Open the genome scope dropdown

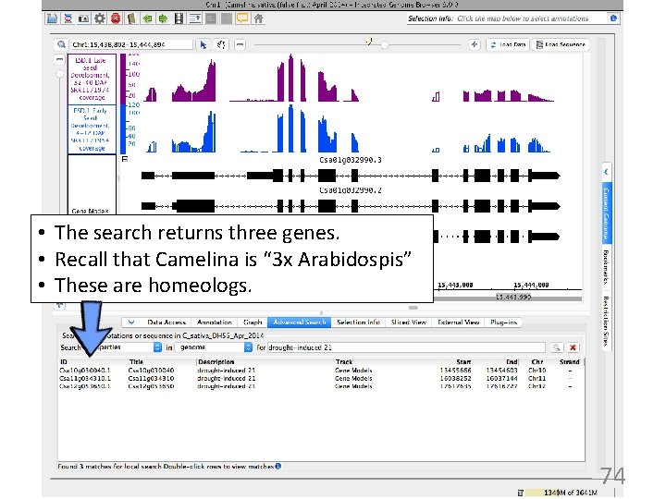(214, 347)
